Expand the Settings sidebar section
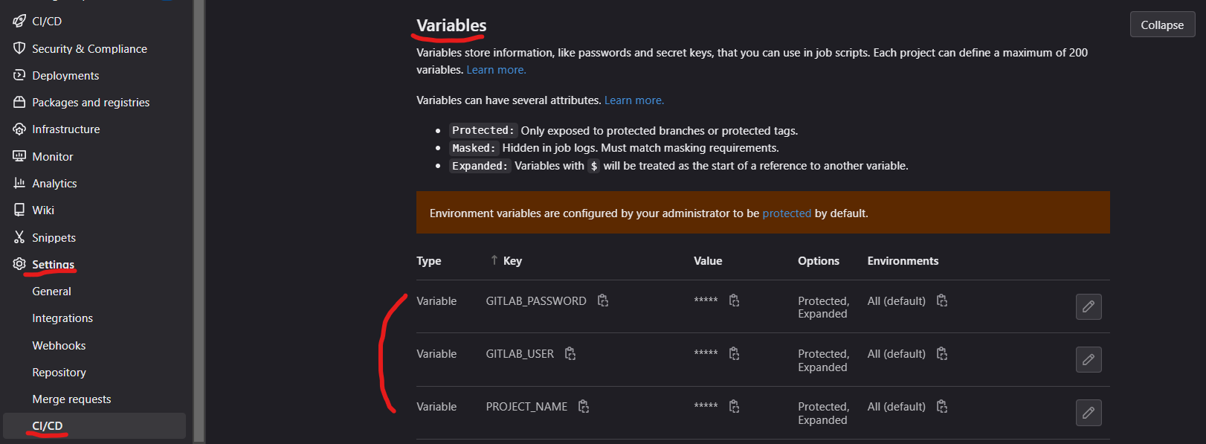The image size is (1206, 444). (53, 265)
